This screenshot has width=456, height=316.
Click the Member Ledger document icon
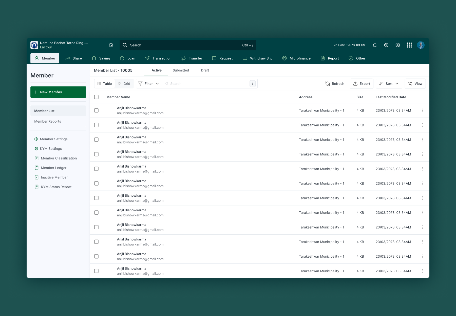point(36,168)
